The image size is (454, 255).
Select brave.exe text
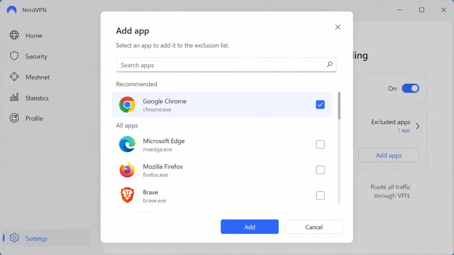[154, 201]
